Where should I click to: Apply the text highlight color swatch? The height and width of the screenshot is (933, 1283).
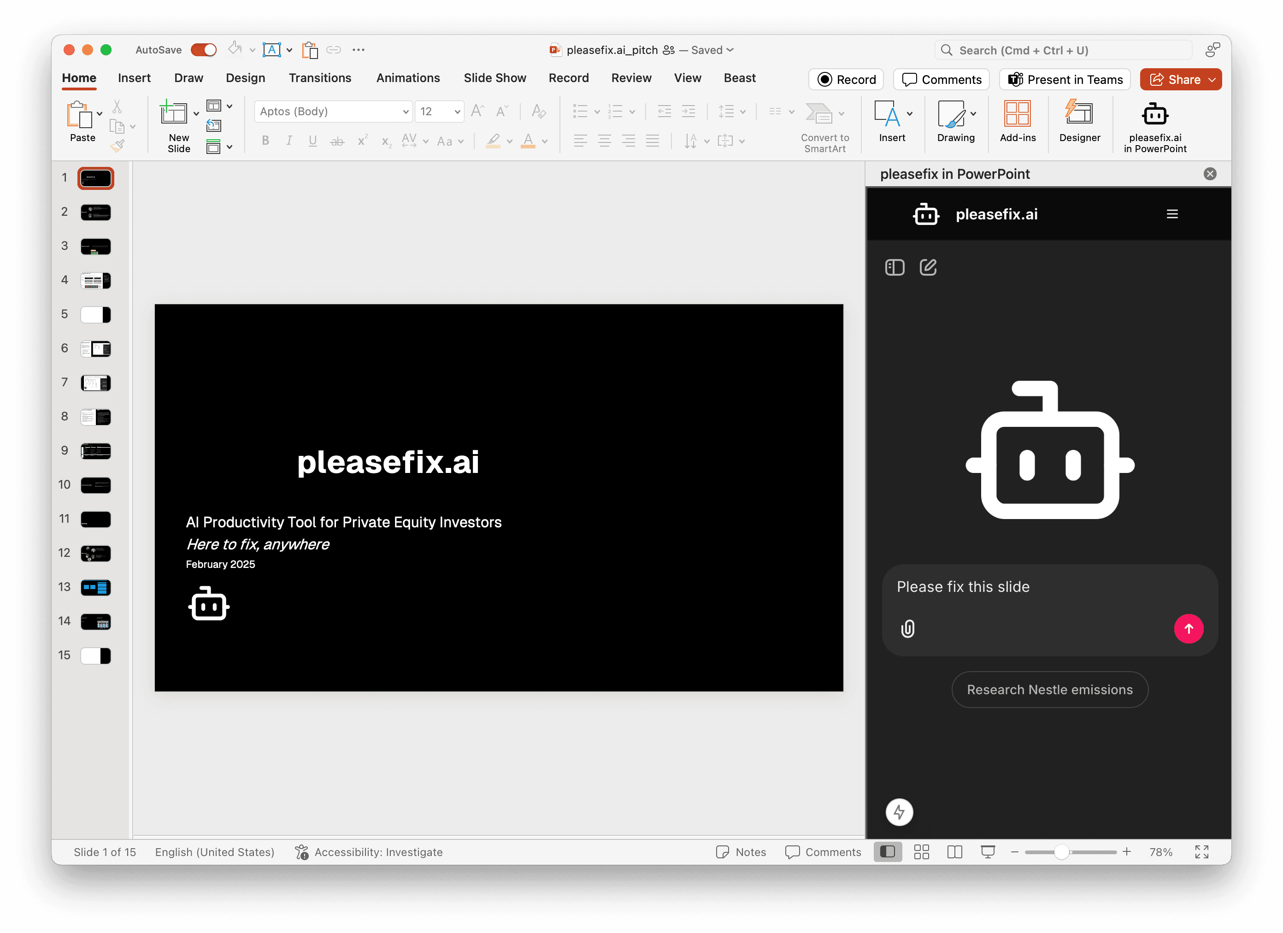point(493,141)
